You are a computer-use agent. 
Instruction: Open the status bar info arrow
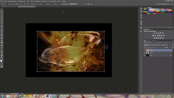pyautogui.click(x=23, y=94)
